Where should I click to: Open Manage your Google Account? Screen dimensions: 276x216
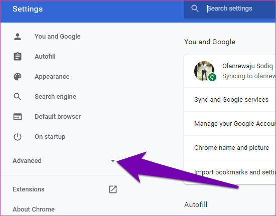[230, 124]
